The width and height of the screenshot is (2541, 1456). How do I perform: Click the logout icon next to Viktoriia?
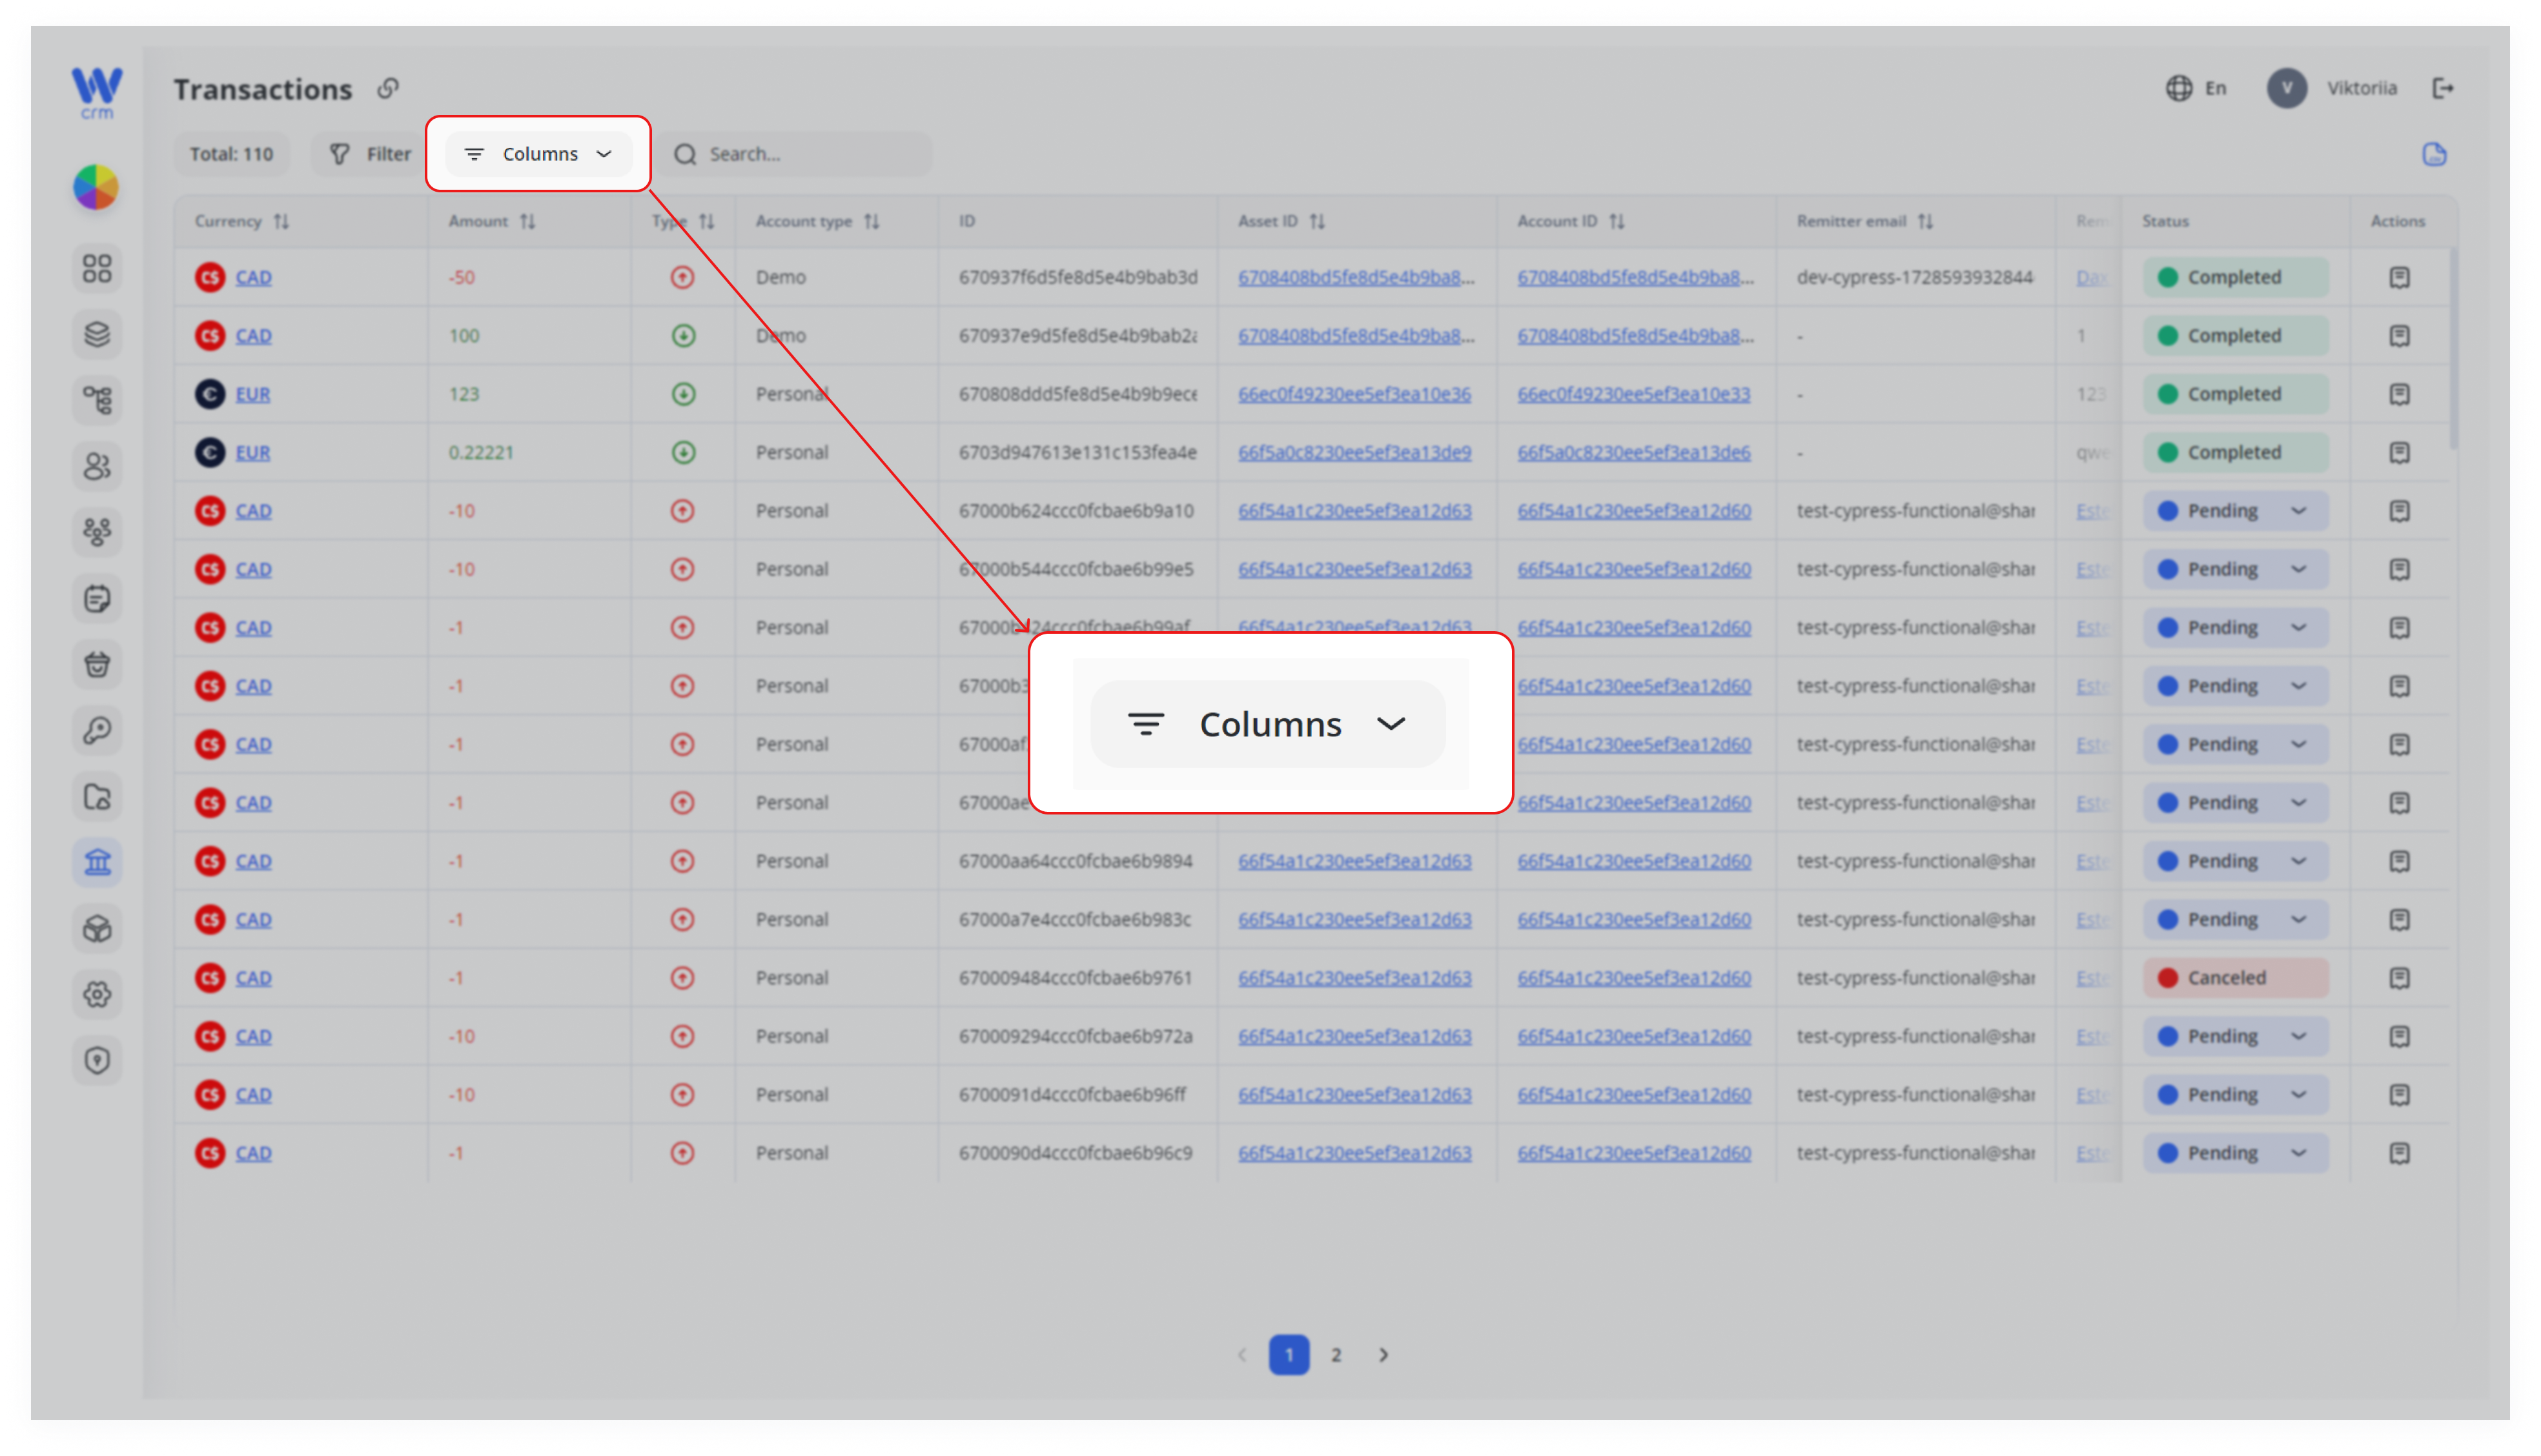point(2442,89)
